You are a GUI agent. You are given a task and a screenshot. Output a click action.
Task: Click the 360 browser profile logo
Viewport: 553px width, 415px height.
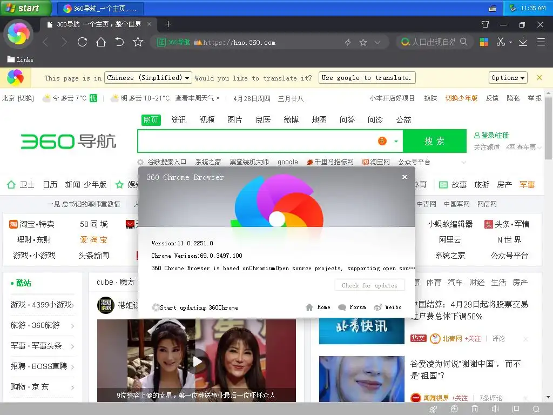point(18,34)
